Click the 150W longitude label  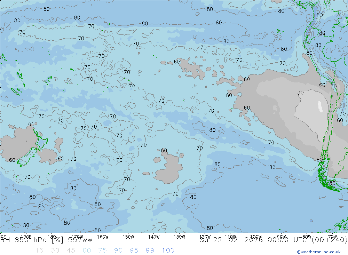128,237
